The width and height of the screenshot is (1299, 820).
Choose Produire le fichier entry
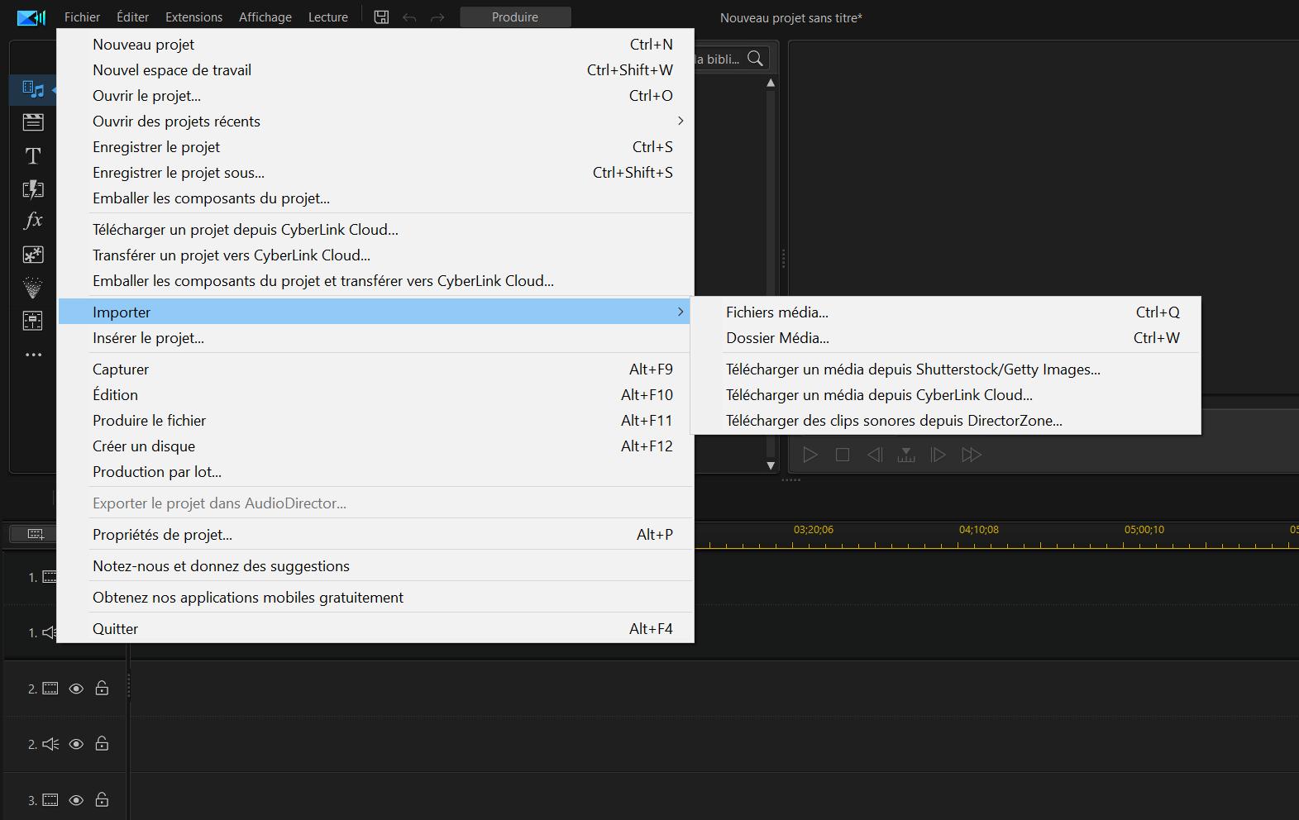click(375, 421)
